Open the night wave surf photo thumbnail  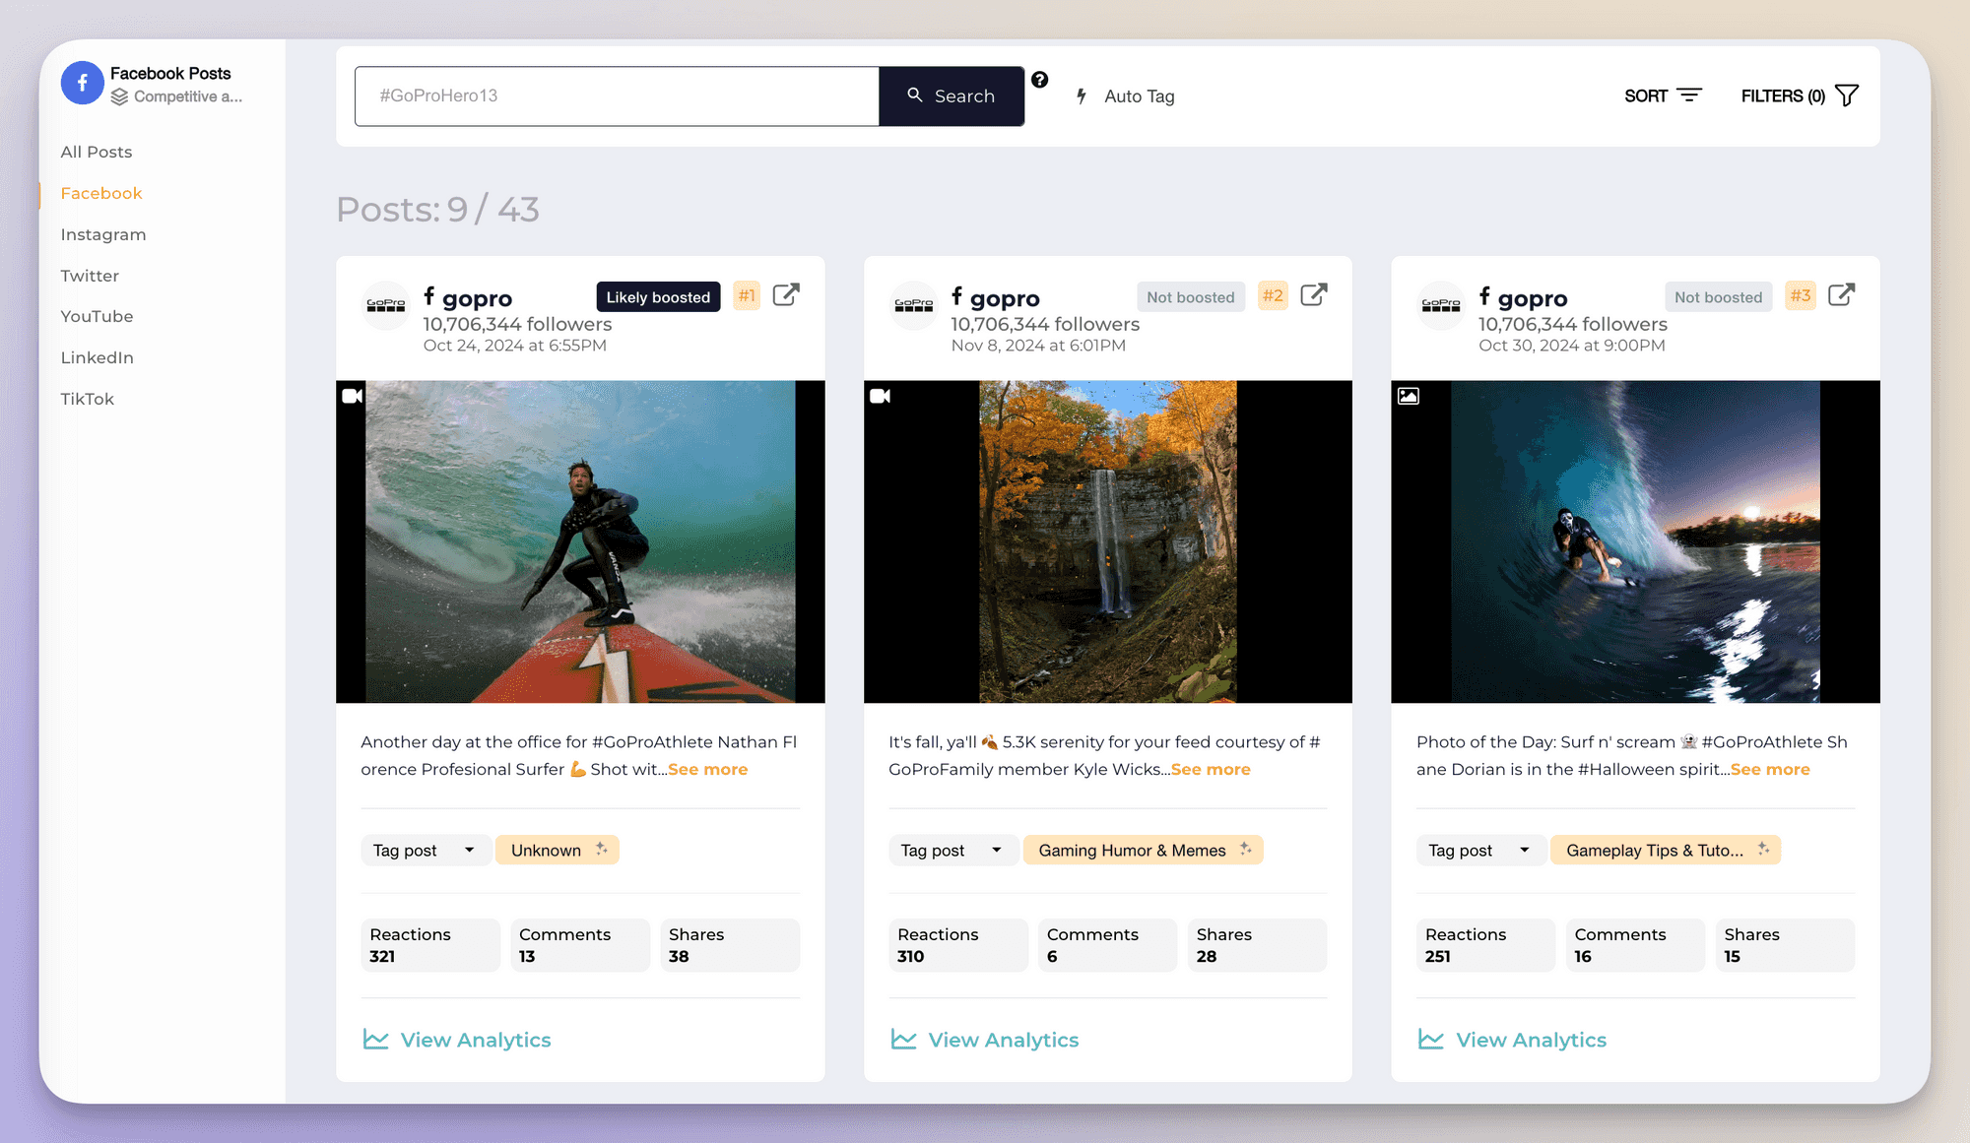1635,541
